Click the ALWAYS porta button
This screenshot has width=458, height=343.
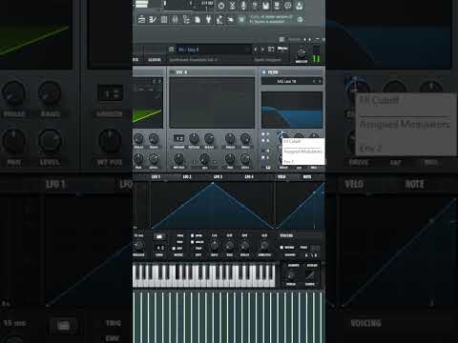click(293, 265)
